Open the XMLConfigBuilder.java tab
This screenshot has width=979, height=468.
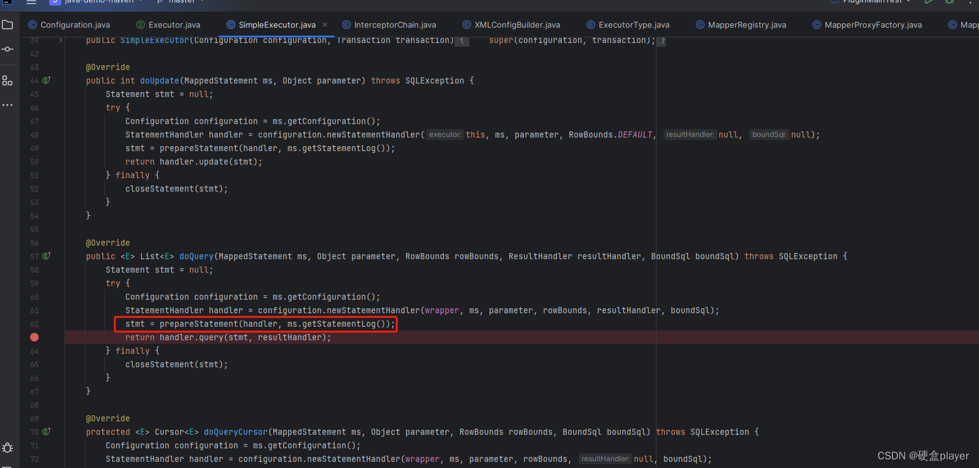coord(511,25)
